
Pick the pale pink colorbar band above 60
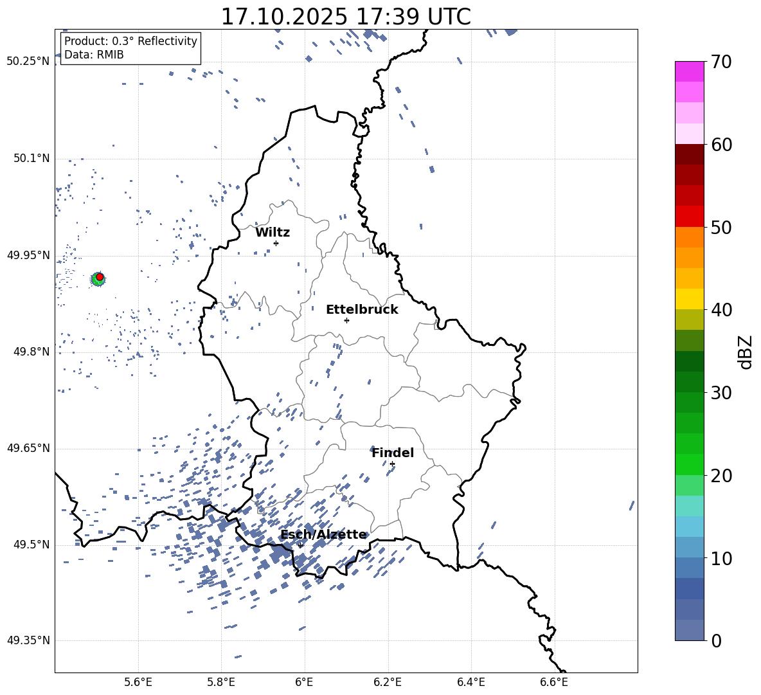pyautogui.click(x=689, y=134)
